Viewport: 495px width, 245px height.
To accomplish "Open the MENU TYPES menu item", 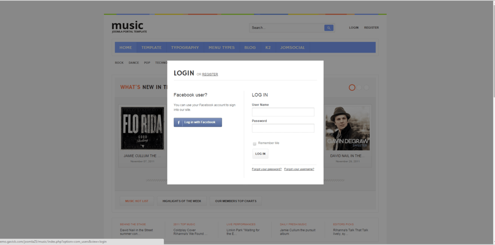I will click(221, 48).
